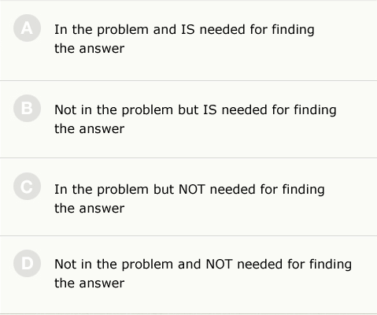Click the word 'IS' in option A
377x315 pixels.
(x=188, y=29)
